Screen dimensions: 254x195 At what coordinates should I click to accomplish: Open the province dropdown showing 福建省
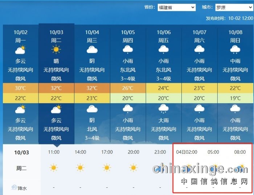[176, 7]
